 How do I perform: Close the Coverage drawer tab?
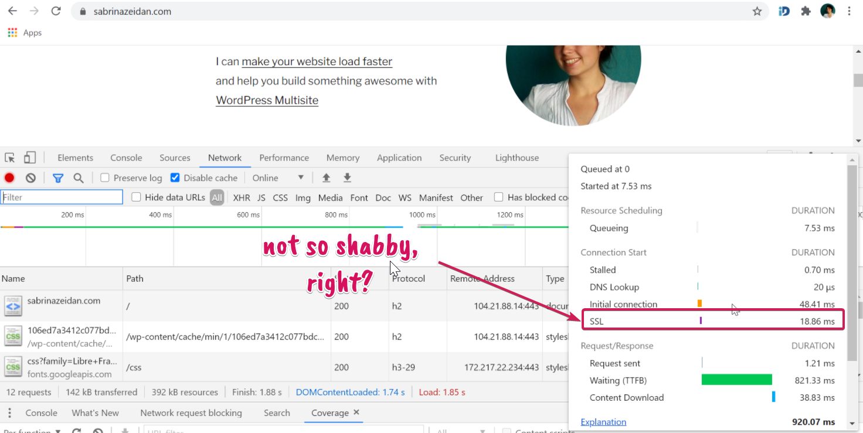[356, 412]
